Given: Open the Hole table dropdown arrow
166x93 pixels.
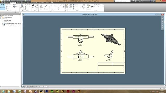Looking at the screenshot, I should [x=78, y=5].
